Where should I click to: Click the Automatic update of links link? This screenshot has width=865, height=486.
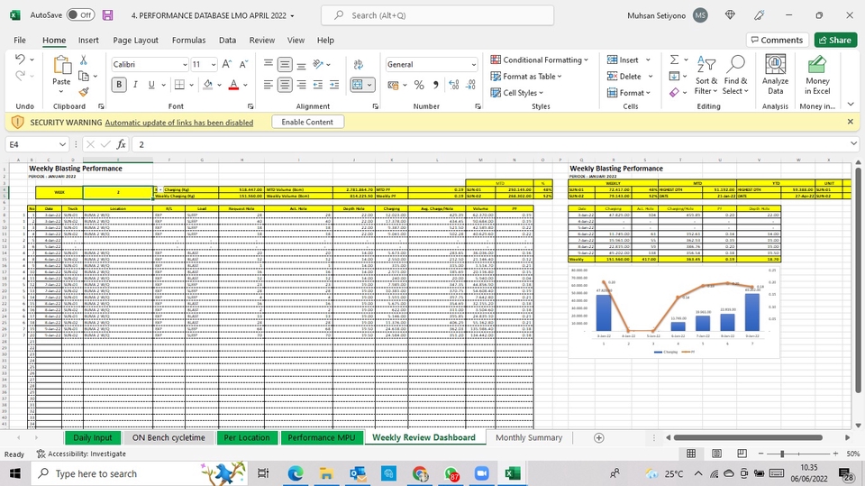pyautogui.click(x=178, y=123)
